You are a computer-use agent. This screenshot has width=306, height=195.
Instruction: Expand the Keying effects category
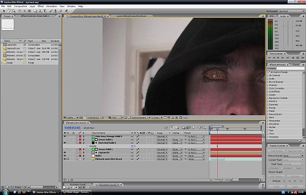pyautogui.click(x=268, y=108)
